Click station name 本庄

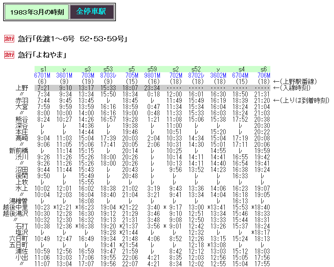[22, 132]
